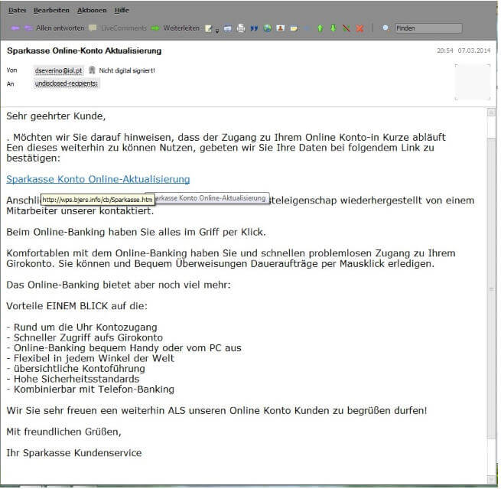Delete the email with red X icon
The height and width of the screenshot is (489, 501).
point(359,28)
